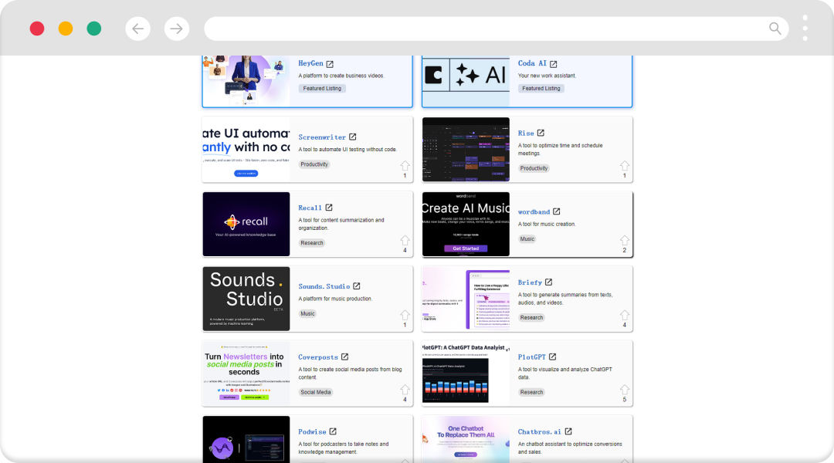Image resolution: width=834 pixels, height=463 pixels.
Task: Open external link icon next to Chatbros.ai
Action: point(568,431)
